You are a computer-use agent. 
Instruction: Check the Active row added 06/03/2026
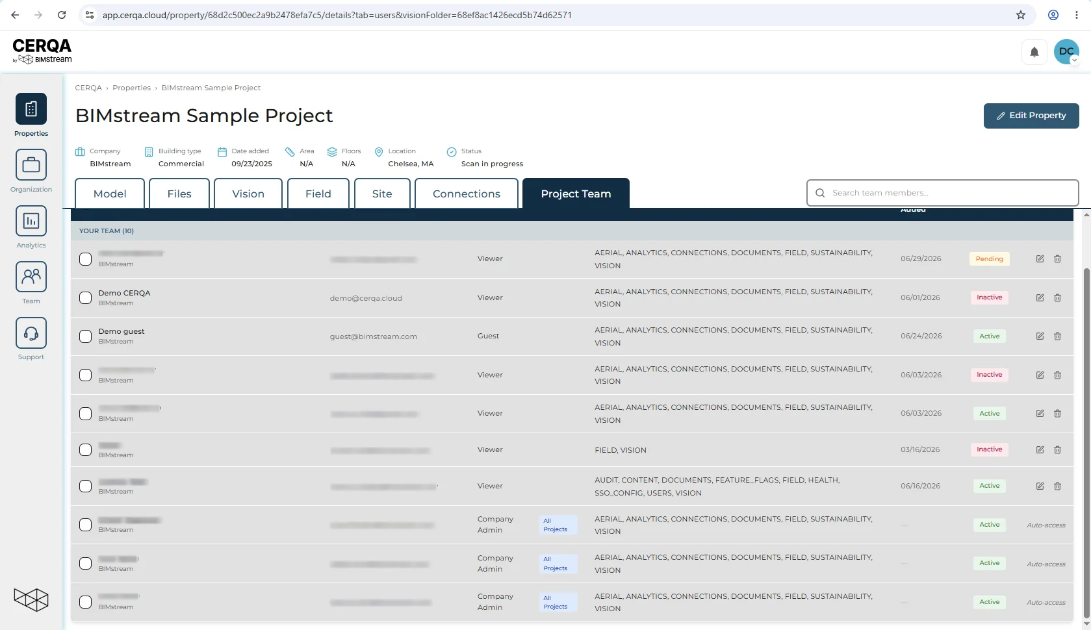(x=85, y=413)
